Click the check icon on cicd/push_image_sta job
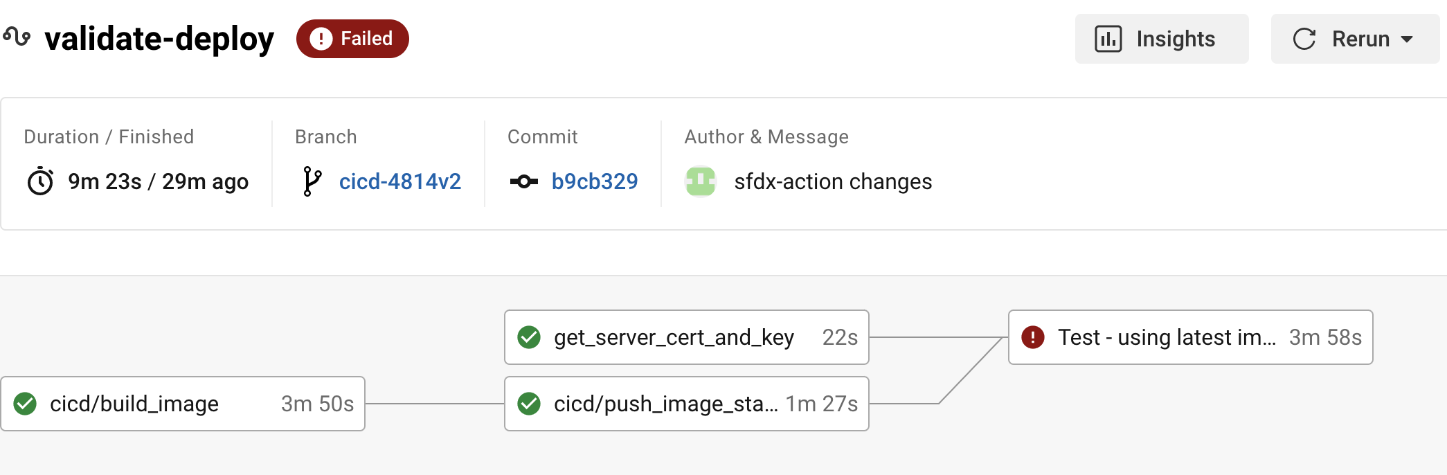Screen dimensions: 1447x475 (x=530, y=404)
